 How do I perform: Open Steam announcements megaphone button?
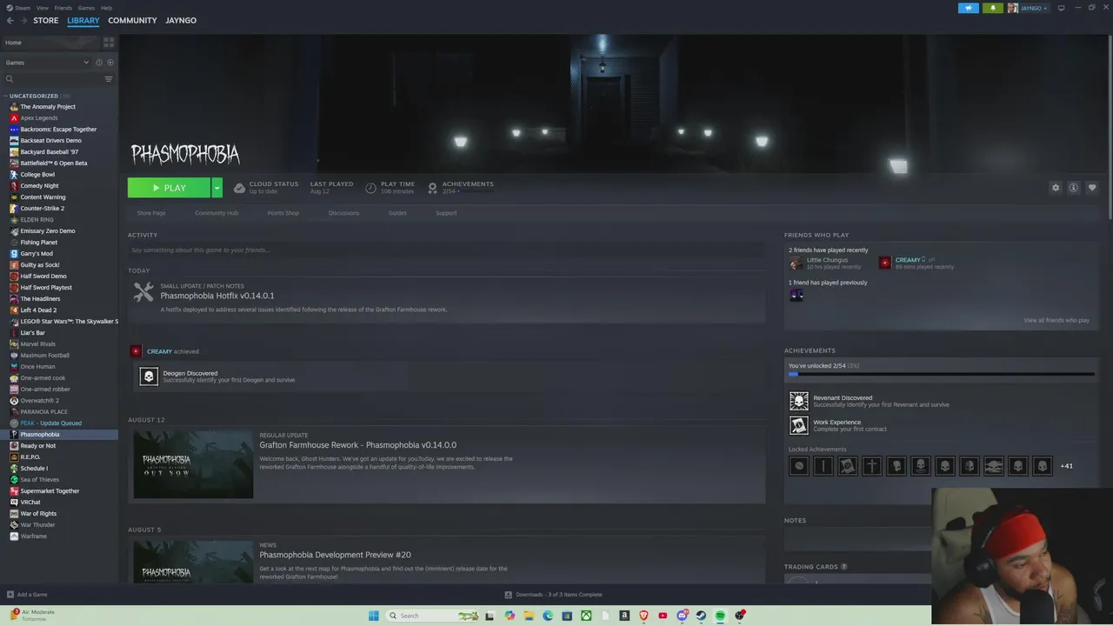969,8
